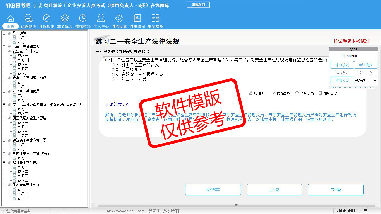Open 练习三 under 安全生产法律法规
This screenshot has height=214, width=381.
(23, 64)
